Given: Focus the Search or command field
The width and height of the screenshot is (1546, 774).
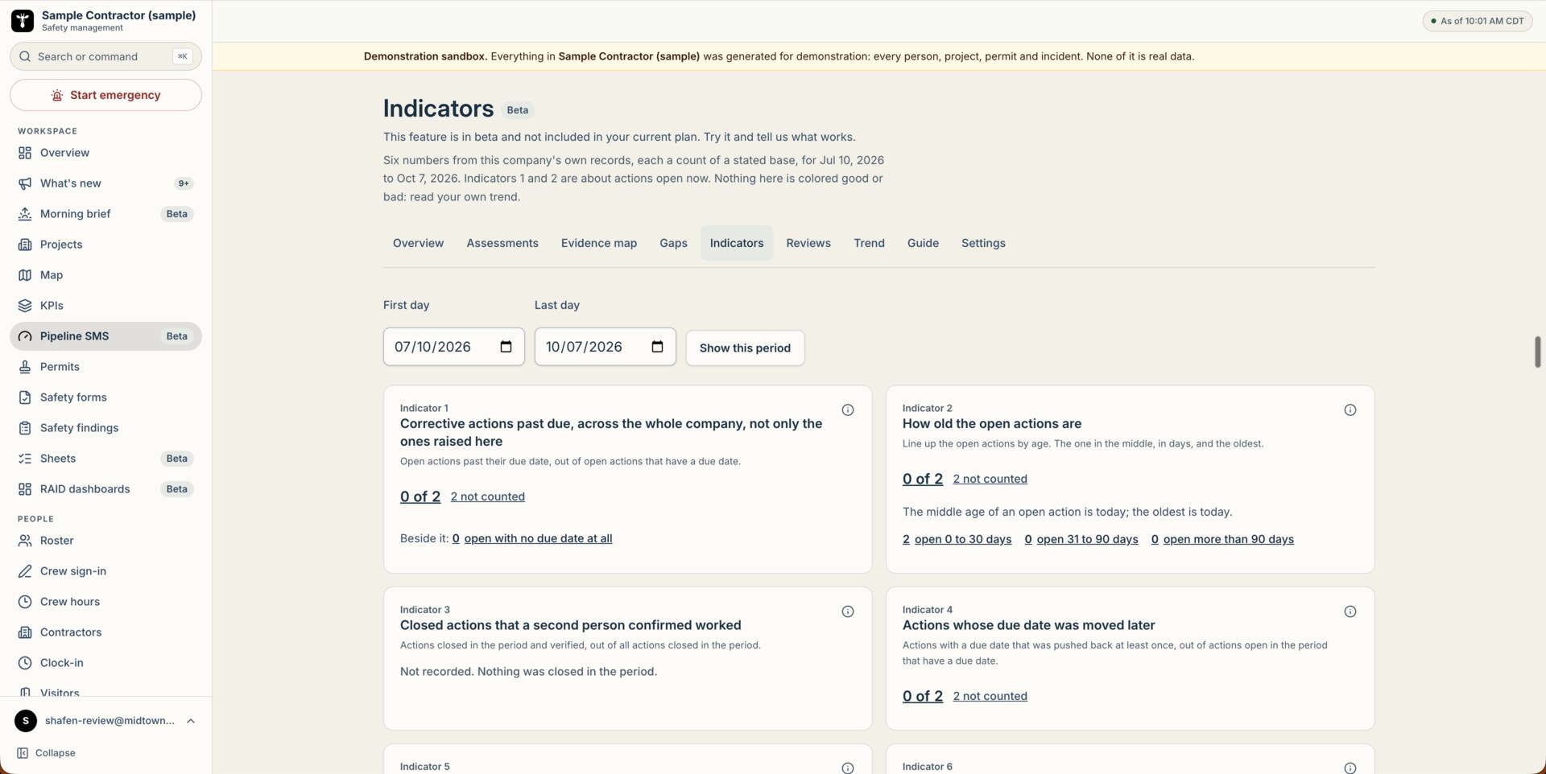Looking at the screenshot, I should pos(105,56).
